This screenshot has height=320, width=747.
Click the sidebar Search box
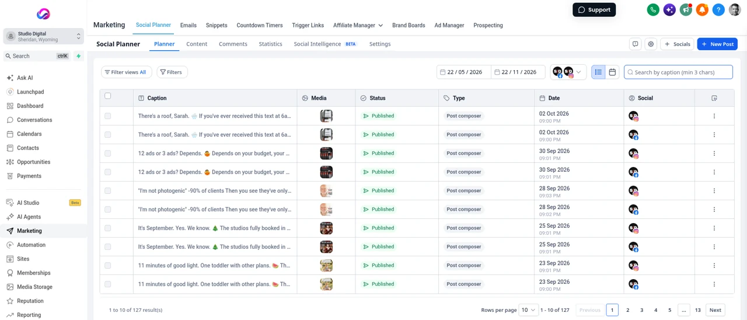pos(36,56)
